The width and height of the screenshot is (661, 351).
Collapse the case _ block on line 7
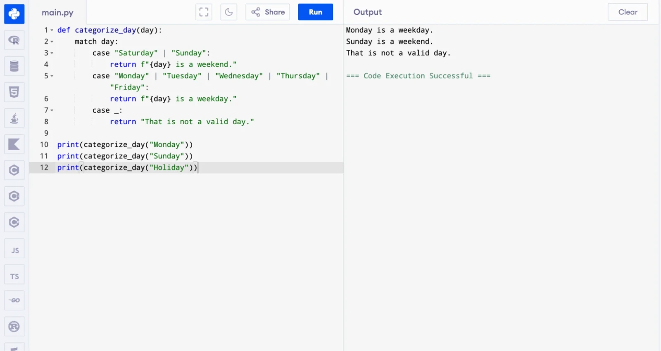pyautogui.click(x=52, y=110)
